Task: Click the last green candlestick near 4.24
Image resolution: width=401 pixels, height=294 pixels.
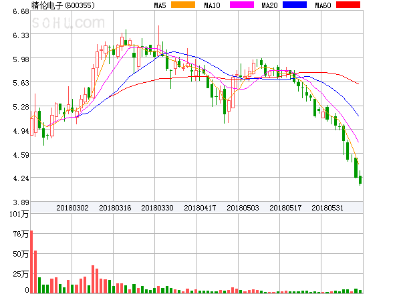Action: click(x=360, y=178)
